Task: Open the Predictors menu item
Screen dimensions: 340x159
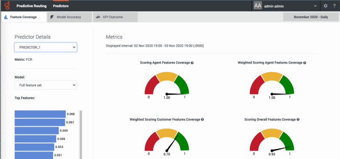Action: click(61, 6)
